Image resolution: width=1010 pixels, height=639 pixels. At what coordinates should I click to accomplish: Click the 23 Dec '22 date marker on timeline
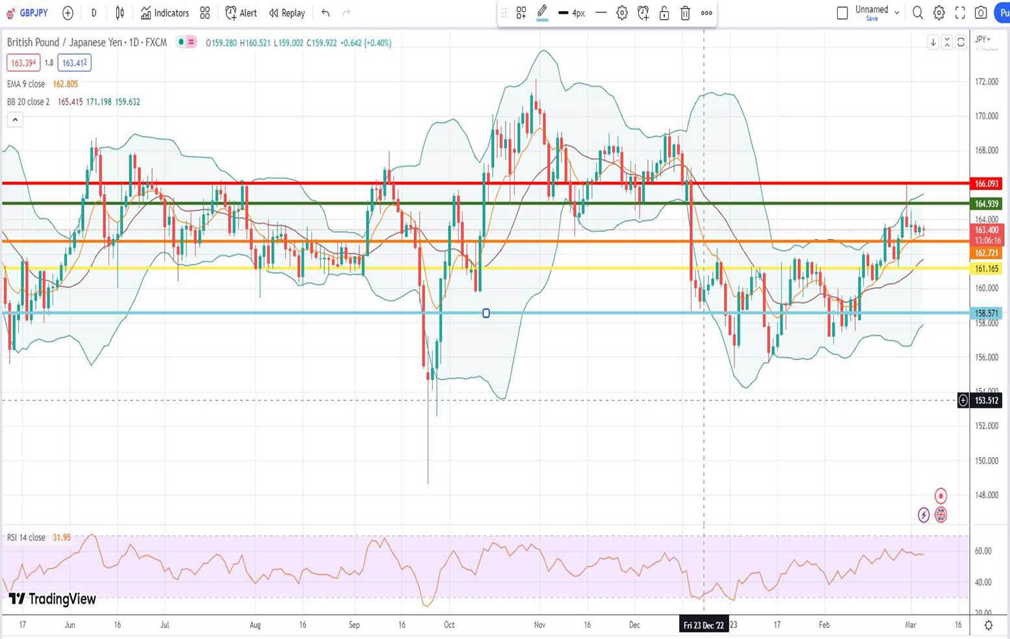(703, 625)
